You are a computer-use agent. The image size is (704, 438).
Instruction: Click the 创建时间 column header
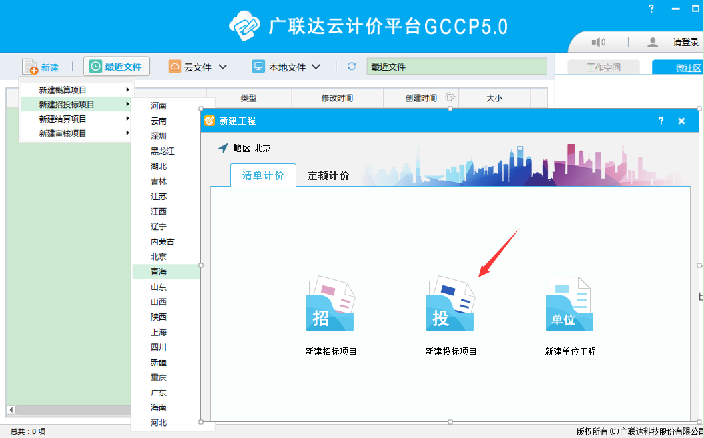click(x=421, y=98)
